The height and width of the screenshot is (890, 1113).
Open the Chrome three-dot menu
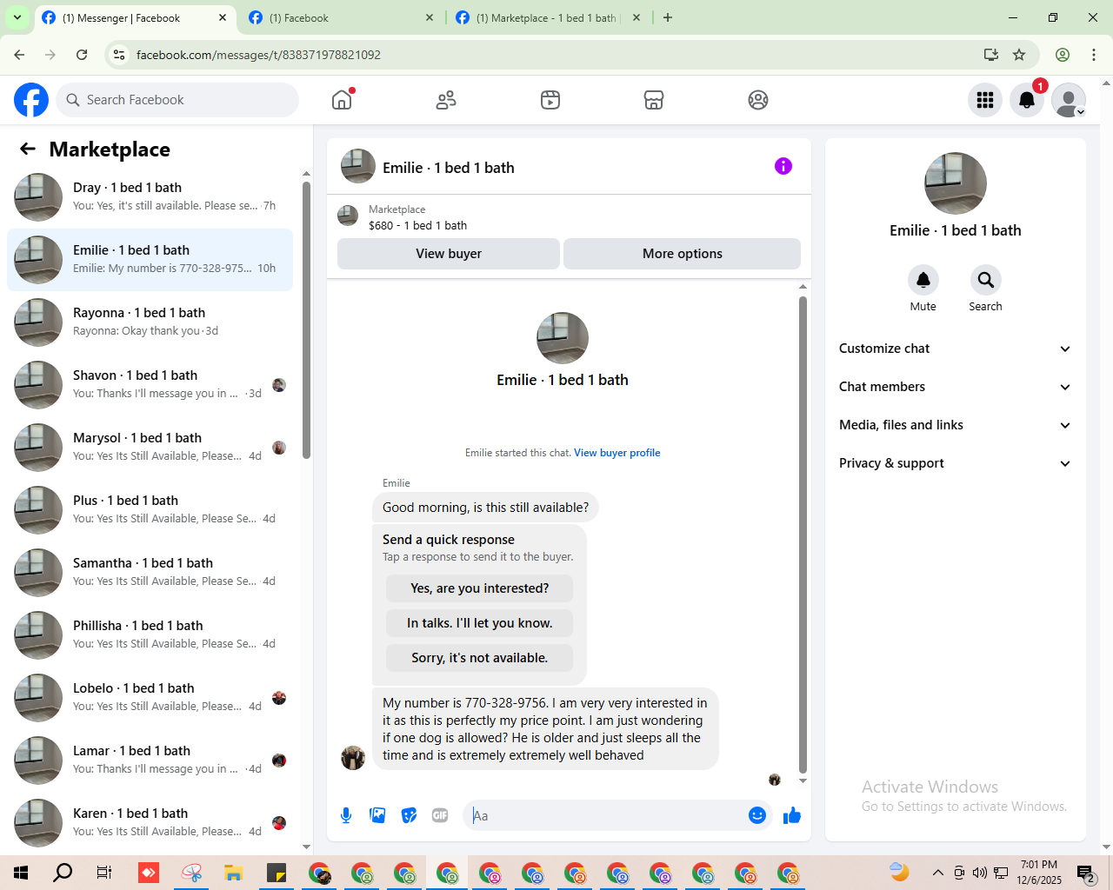click(1094, 55)
